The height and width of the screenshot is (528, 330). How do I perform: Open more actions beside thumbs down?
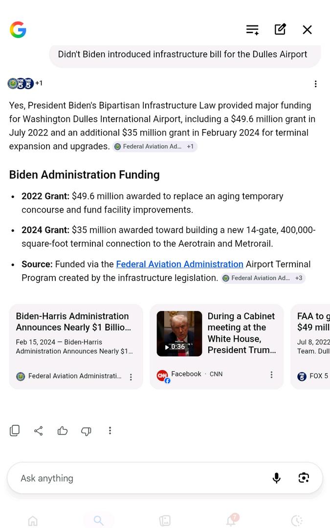point(110,430)
